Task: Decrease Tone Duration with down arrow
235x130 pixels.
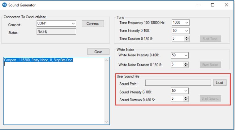Action: coord(186,40)
